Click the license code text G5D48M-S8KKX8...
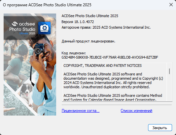The height and width of the screenshot is (135, 176). coord(110,57)
